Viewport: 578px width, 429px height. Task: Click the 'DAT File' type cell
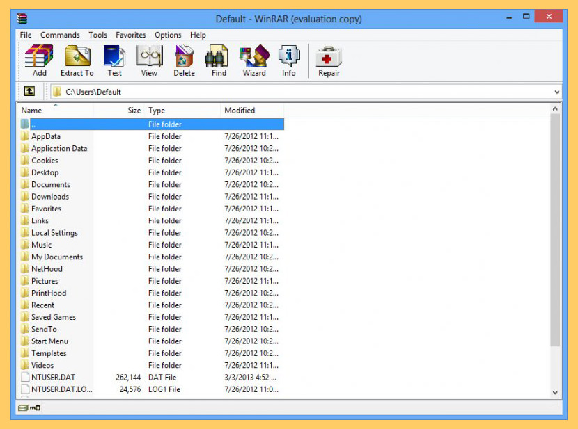tap(162, 377)
